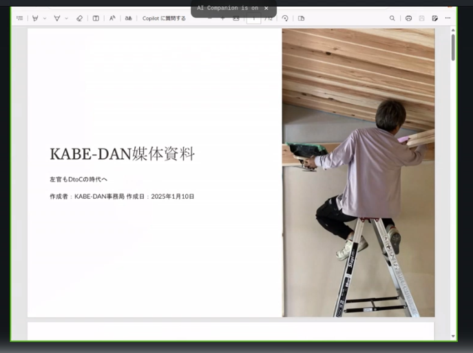Click the vertical scrollbar thumb
473x353 pixels.
point(453,47)
